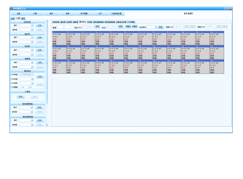Click the left panel vertical scrollbar track
243x179 pixels.
tap(47, 73)
